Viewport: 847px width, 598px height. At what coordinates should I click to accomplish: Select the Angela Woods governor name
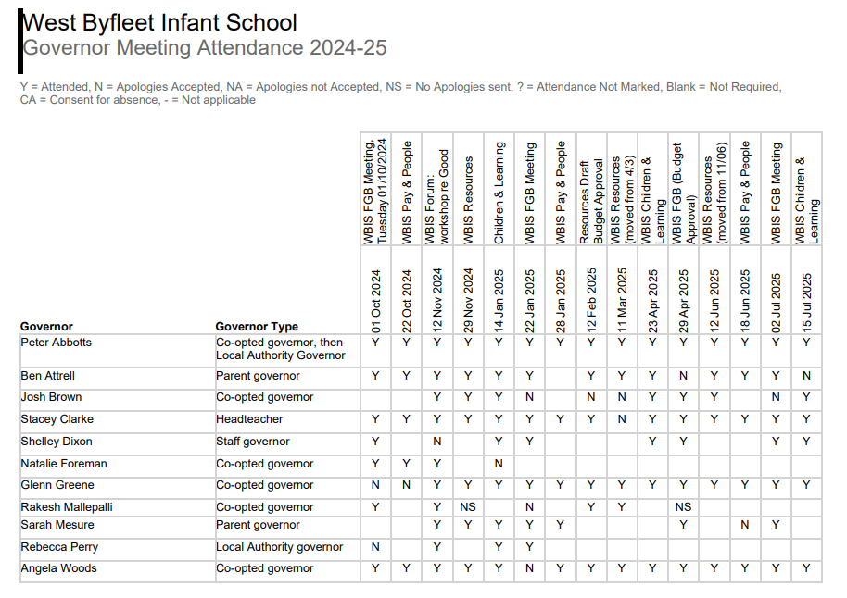(x=58, y=568)
